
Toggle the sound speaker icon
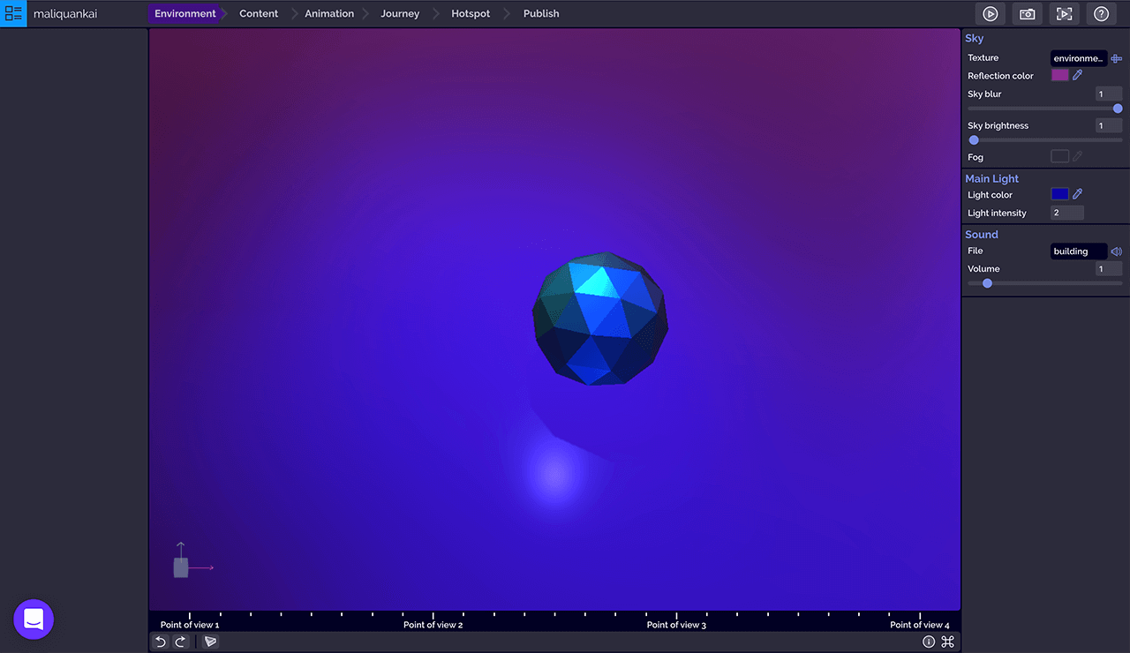(1116, 251)
